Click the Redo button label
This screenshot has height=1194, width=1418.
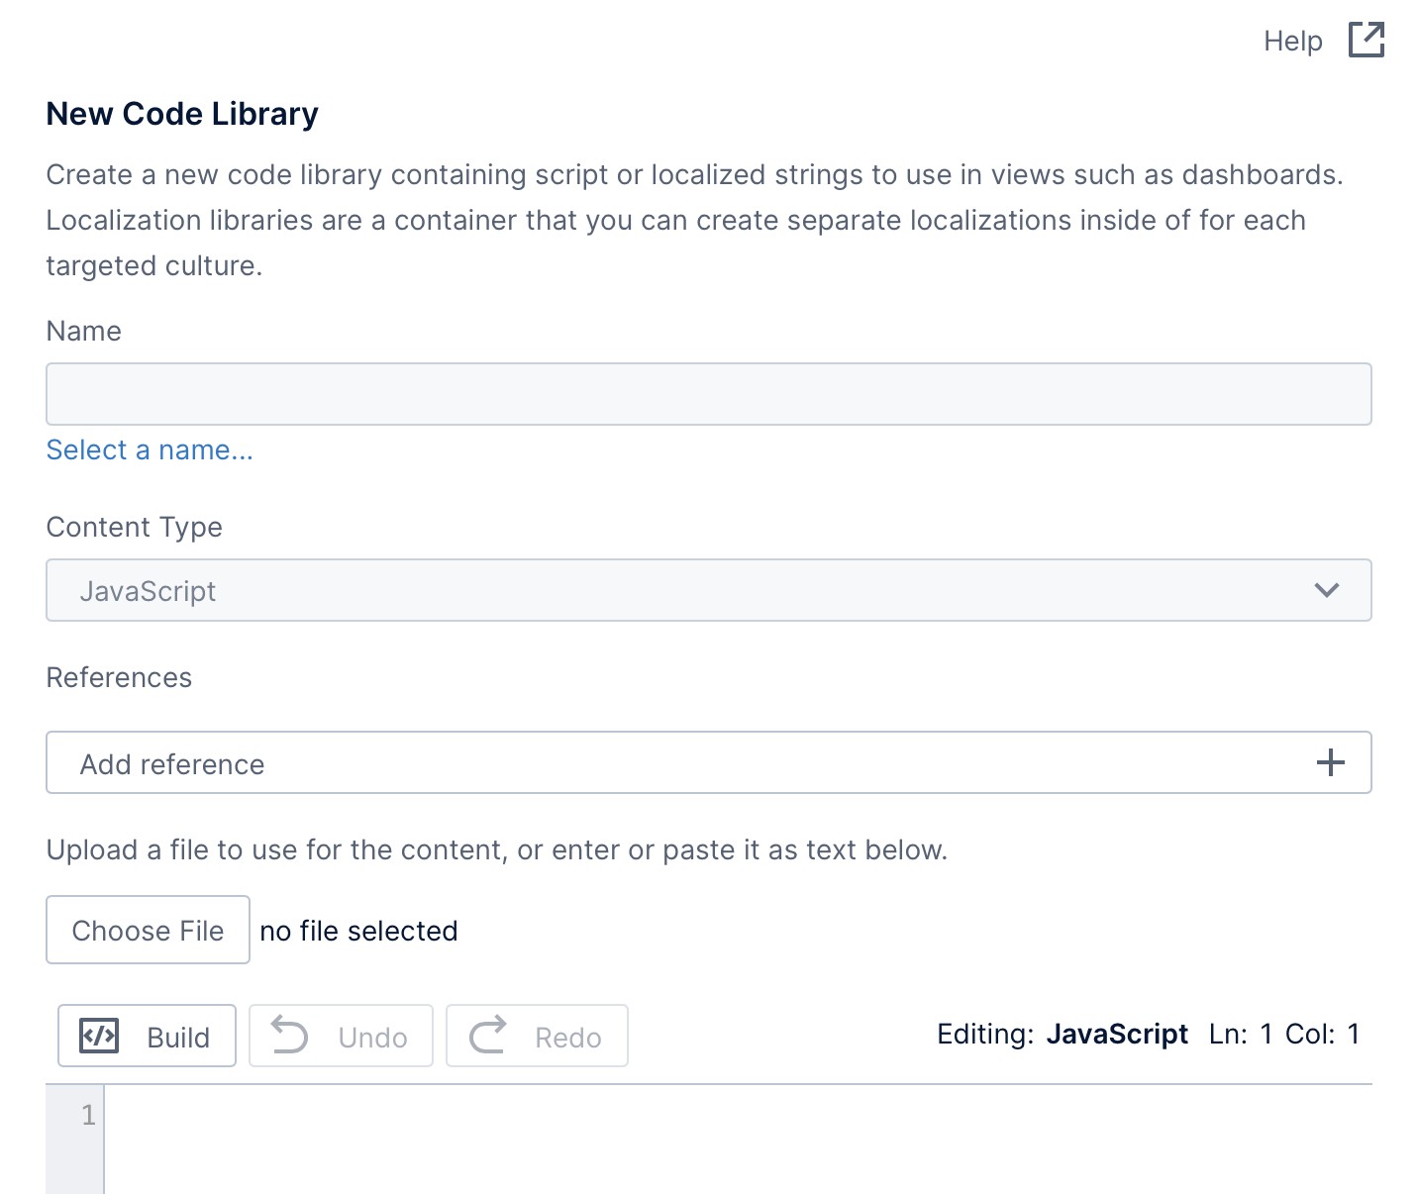(568, 1036)
